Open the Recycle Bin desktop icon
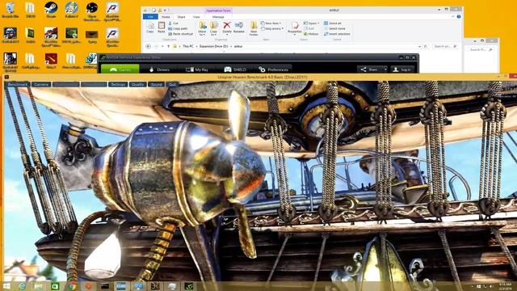The width and height of the screenshot is (517, 291). click(x=11, y=10)
